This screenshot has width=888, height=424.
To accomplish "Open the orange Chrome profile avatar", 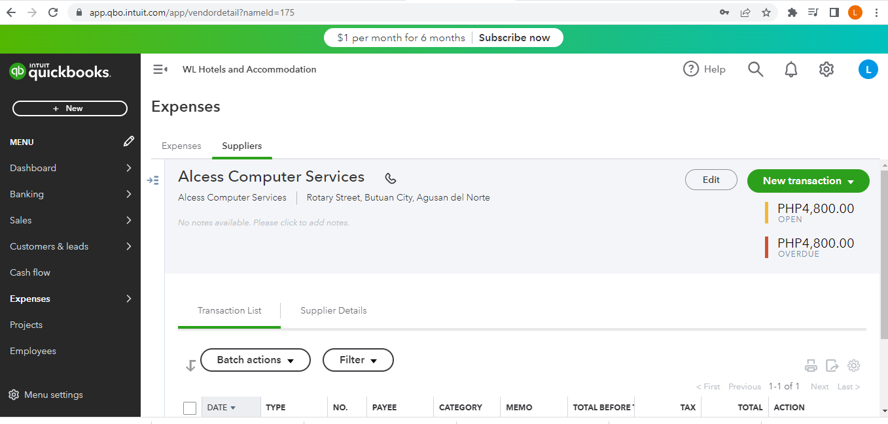I will pos(855,12).
